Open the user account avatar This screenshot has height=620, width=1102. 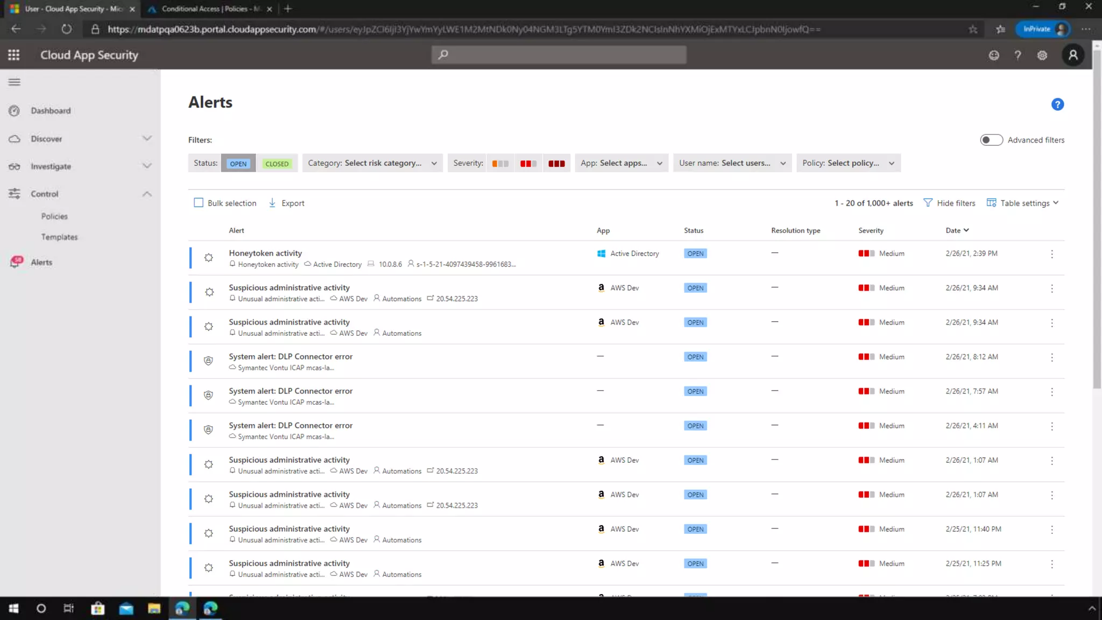click(x=1073, y=55)
